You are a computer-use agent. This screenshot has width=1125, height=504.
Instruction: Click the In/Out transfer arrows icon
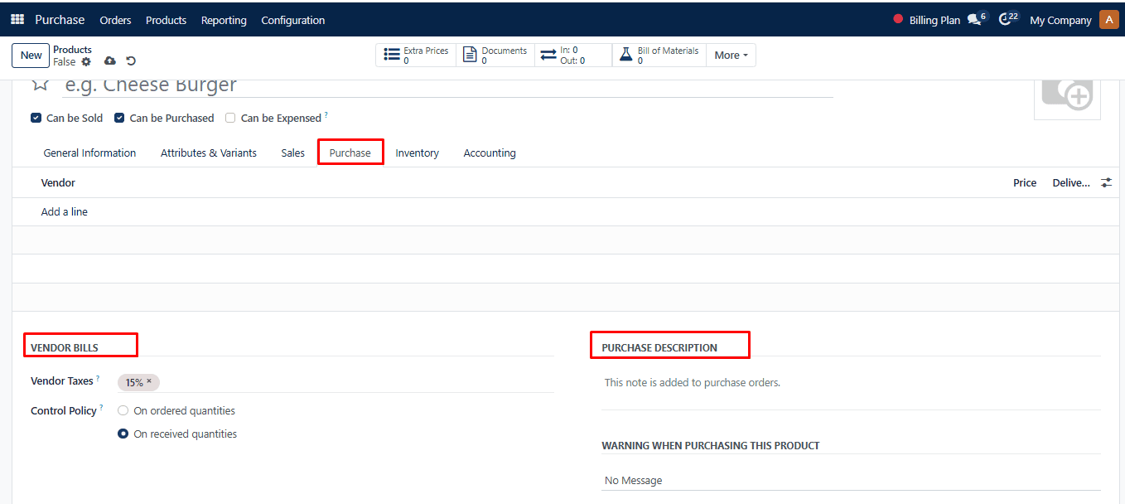(x=548, y=56)
